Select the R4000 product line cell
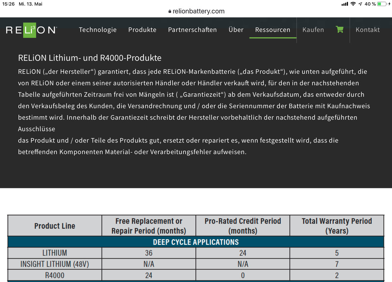Image resolution: width=392 pixels, height=282 pixels. pyautogui.click(x=55, y=275)
